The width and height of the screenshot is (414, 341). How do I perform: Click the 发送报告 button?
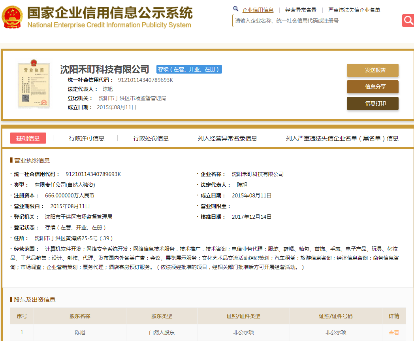point(372,70)
